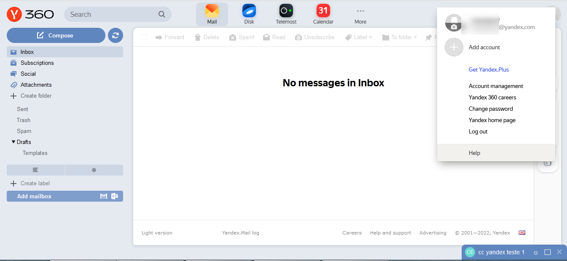The width and height of the screenshot is (567, 261).
Task: Open the Inbox folder
Action: point(65,52)
